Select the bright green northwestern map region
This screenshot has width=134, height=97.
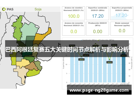point(18,30)
